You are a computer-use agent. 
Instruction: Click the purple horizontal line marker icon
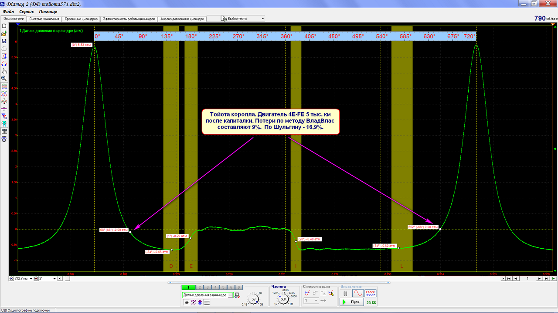[x=4, y=109]
